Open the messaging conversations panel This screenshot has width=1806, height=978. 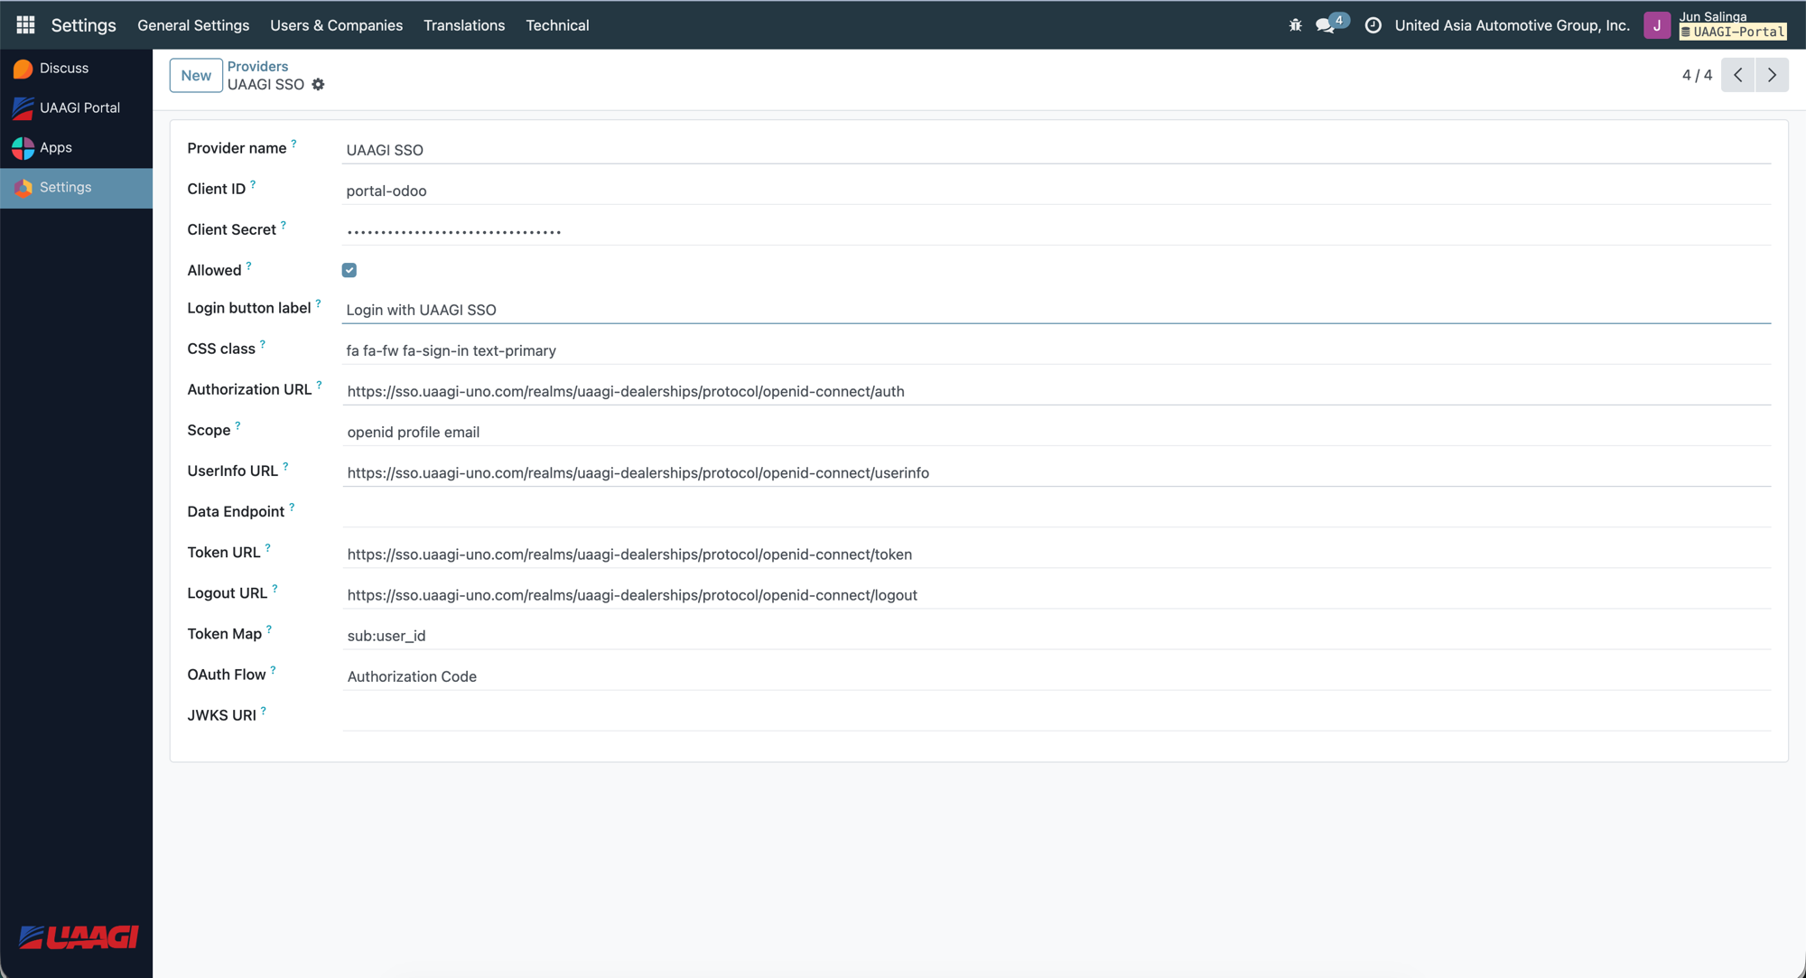[x=1326, y=26]
